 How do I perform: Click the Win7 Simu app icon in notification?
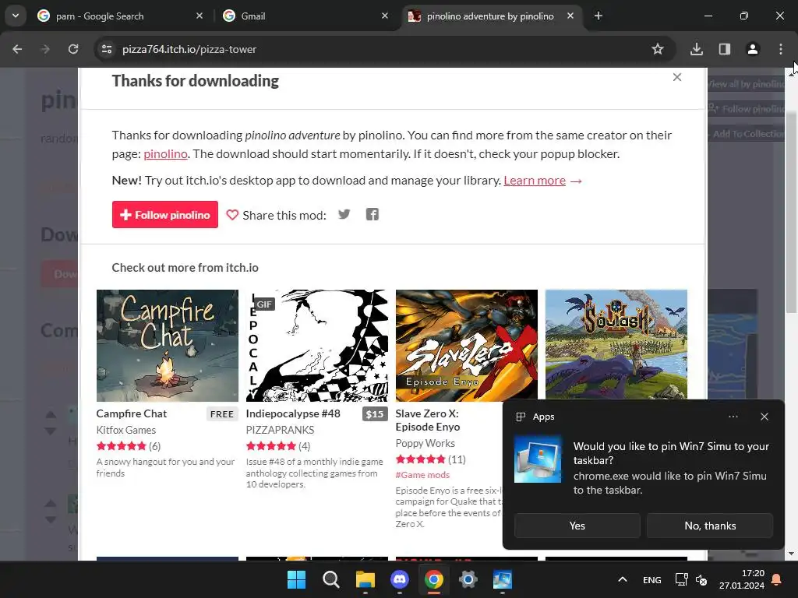click(538, 459)
